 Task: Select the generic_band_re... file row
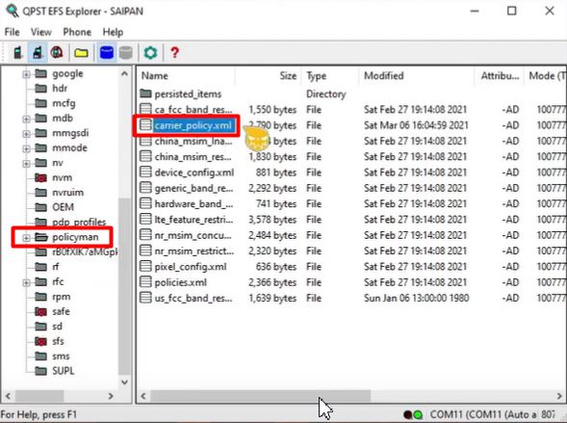pyautogui.click(x=350, y=188)
